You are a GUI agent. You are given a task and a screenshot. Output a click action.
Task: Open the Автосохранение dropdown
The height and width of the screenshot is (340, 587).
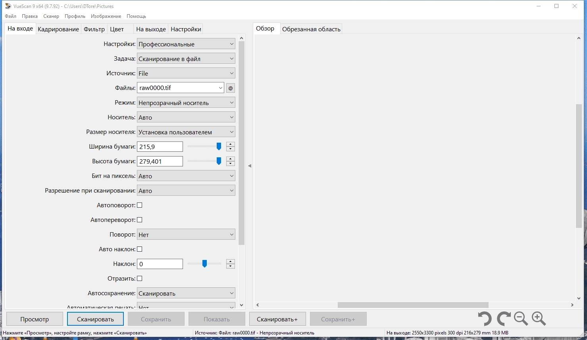[x=186, y=293]
